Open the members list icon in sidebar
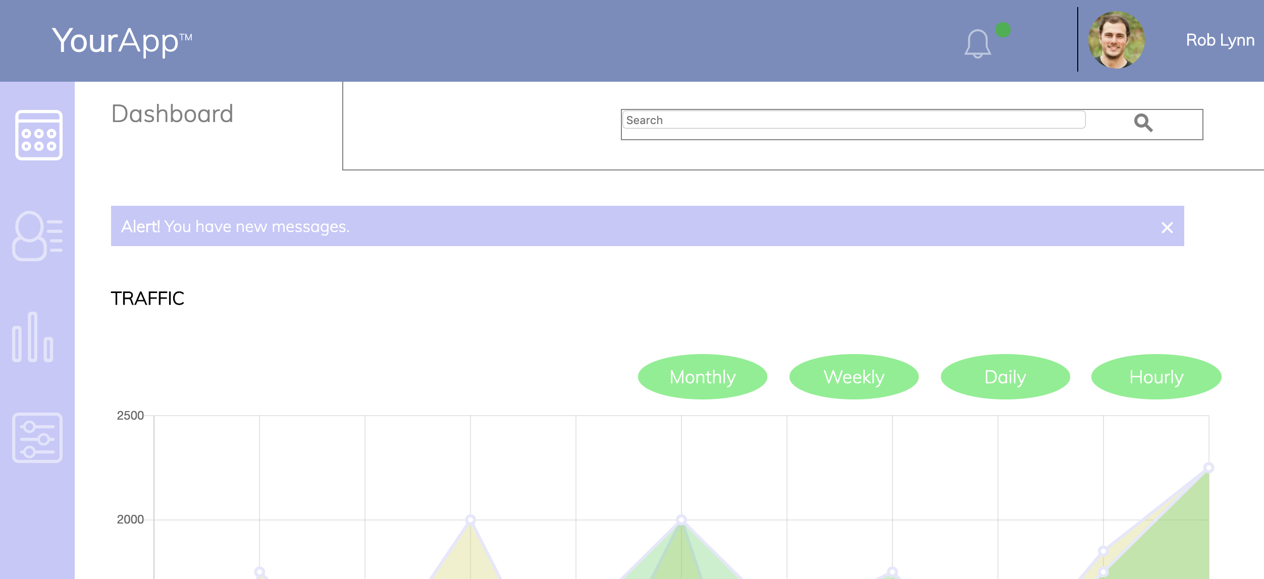This screenshot has width=1264, height=579. coord(38,236)
